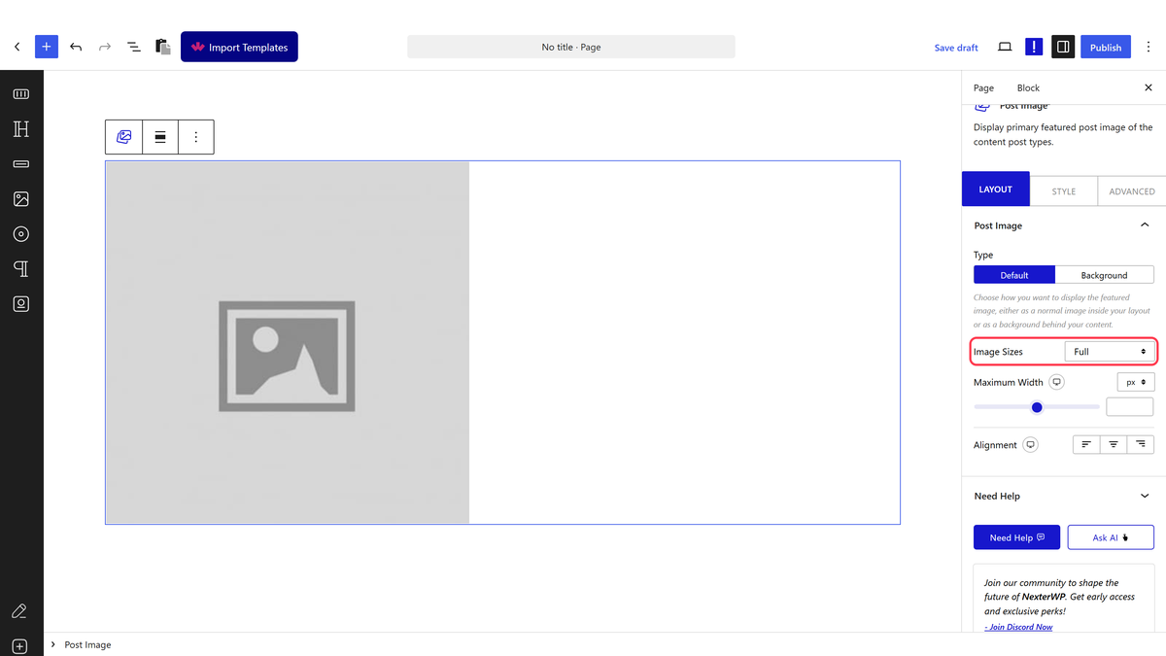Screen dimensions: 1166x656
Task: Click the Maximum Width responsive device icon
Action: click(1057, 382)
